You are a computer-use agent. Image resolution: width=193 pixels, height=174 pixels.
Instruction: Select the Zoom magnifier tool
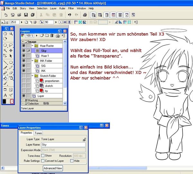point(11,34)
